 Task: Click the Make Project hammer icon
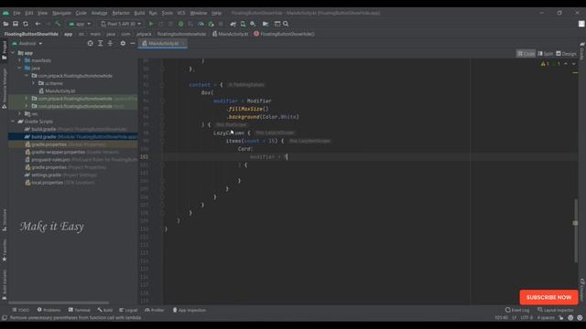coord(58,24)
